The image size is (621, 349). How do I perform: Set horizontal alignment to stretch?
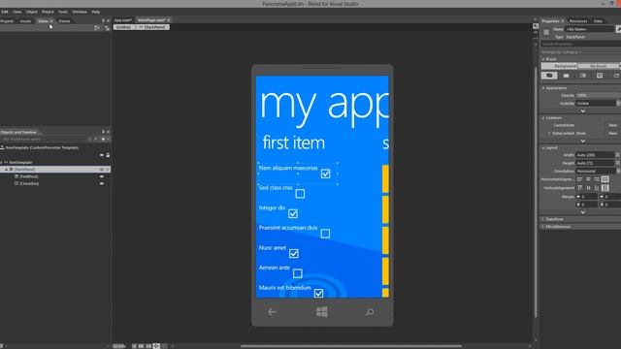point(605,179)
